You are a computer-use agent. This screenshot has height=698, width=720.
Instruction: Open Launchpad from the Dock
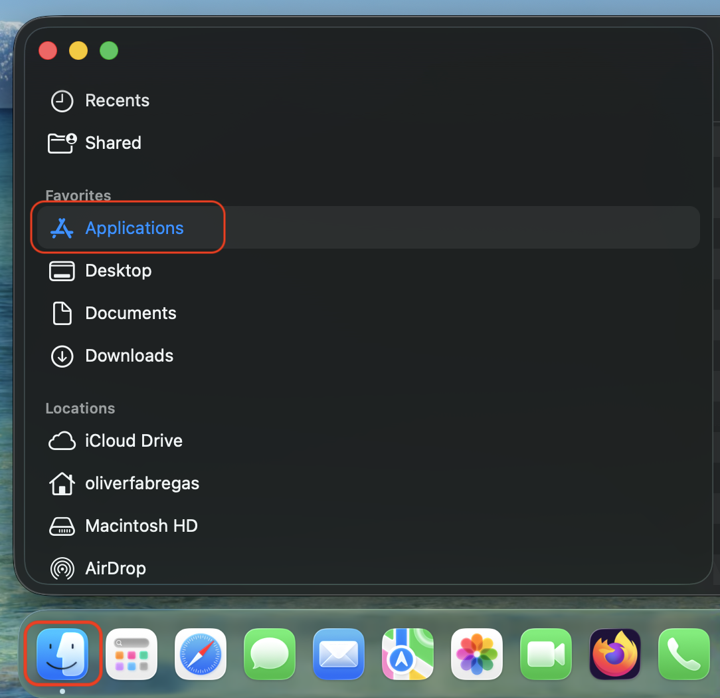point(132,654)
